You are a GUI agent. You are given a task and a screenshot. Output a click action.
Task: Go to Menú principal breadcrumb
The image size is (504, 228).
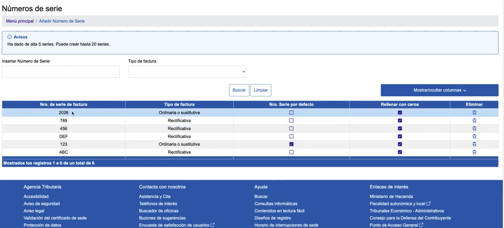(x=20, y=21)
